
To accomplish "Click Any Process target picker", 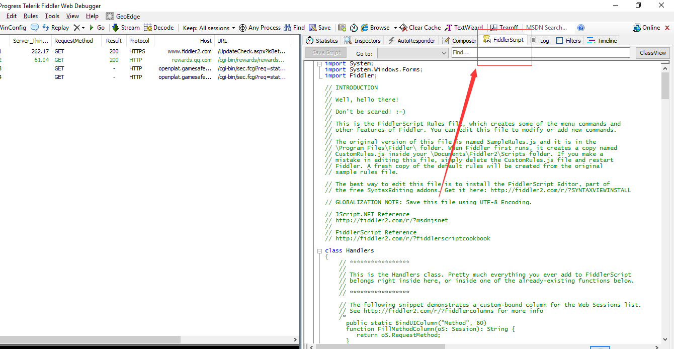I will [260, 28].
